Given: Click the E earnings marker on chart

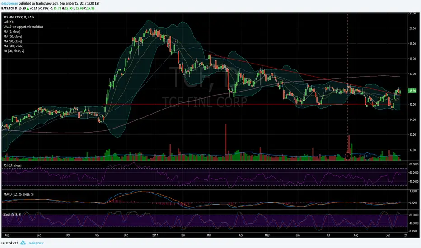Looking at the screenshot, I should [347, 156].
